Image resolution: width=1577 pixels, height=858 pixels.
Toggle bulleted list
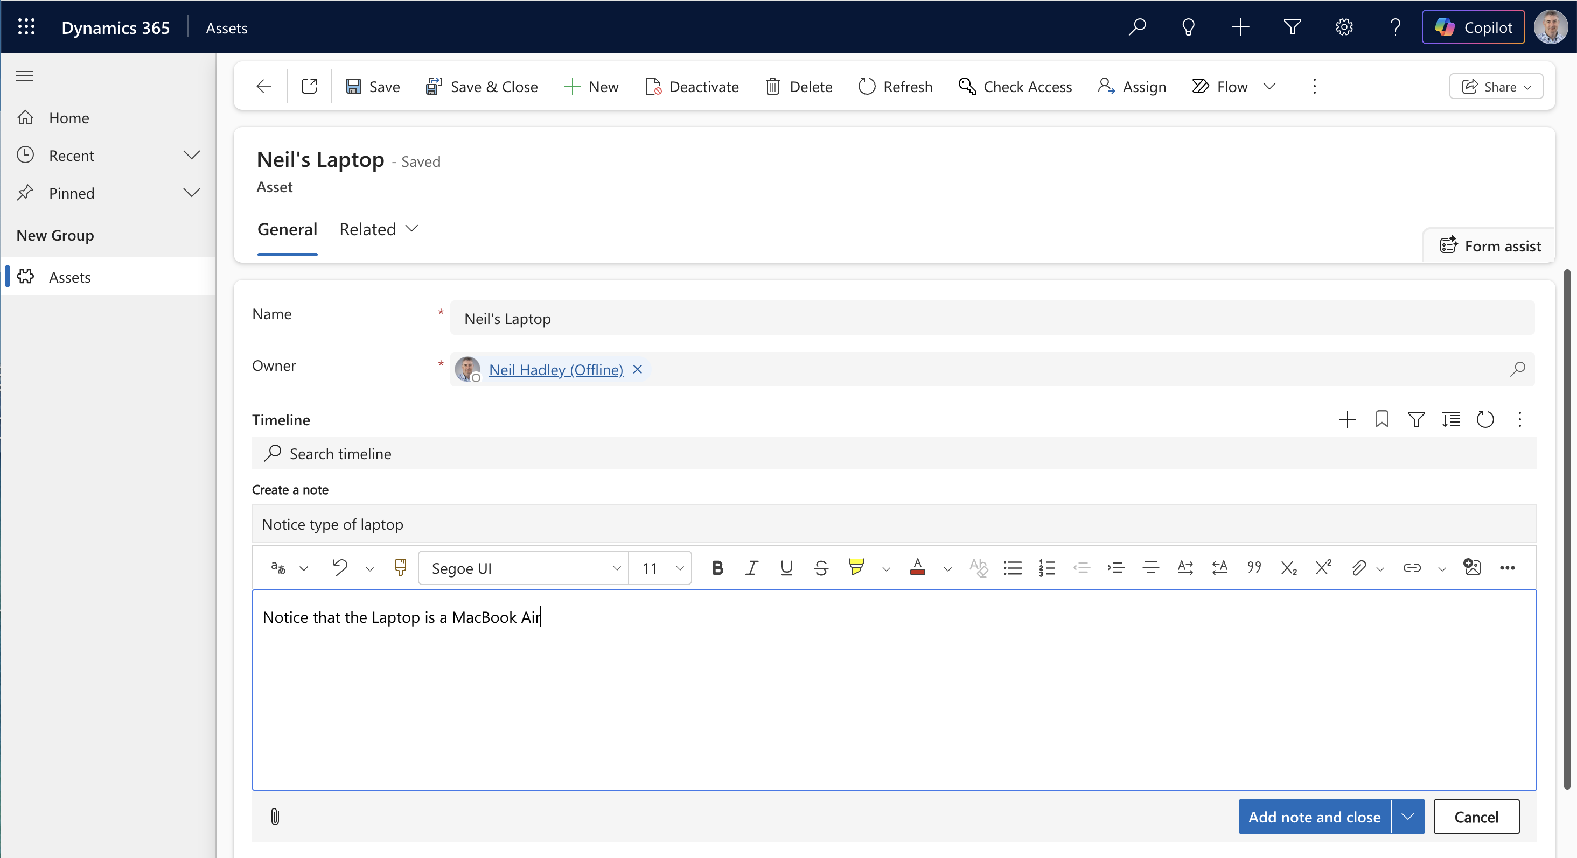1013,568
